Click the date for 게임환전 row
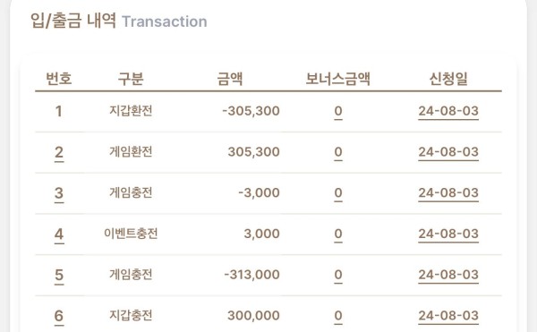 tap(448, 152)
